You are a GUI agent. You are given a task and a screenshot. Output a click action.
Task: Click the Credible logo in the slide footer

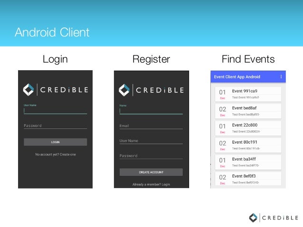tap(274, 218)
